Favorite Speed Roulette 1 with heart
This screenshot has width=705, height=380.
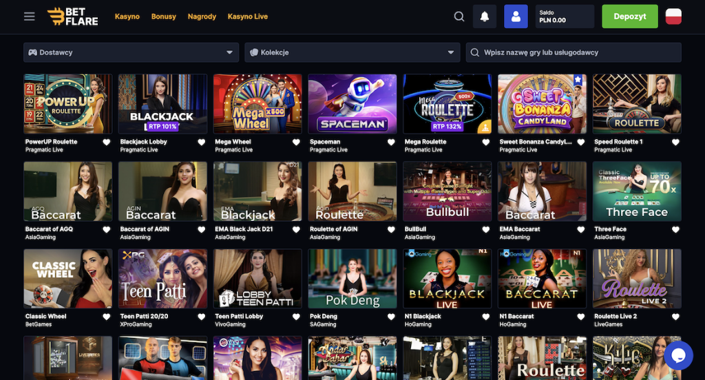coord(676,142)
